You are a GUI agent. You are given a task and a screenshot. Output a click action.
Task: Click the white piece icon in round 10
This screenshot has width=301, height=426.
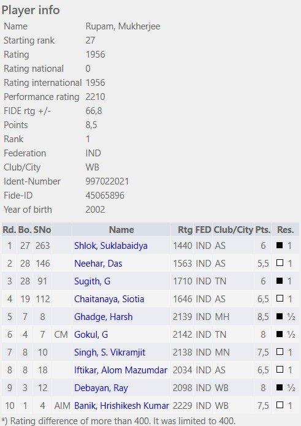click(x=280, y=405)
